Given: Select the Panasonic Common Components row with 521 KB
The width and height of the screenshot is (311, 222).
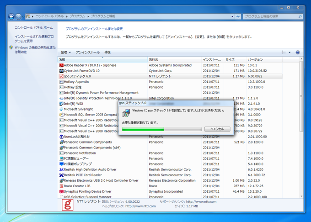Looking at the screenshot, I should point(171,142).
